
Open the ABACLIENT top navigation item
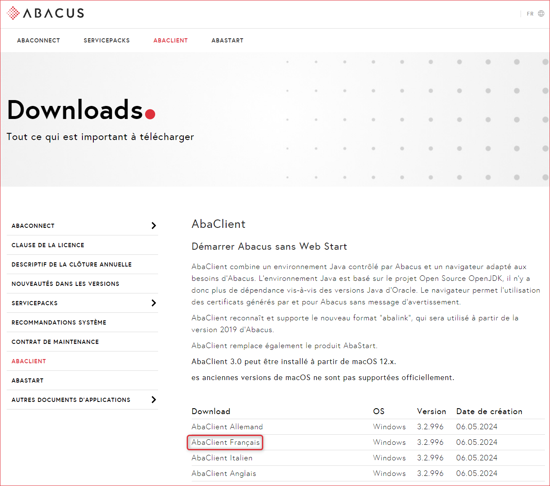tap(170, 40)
